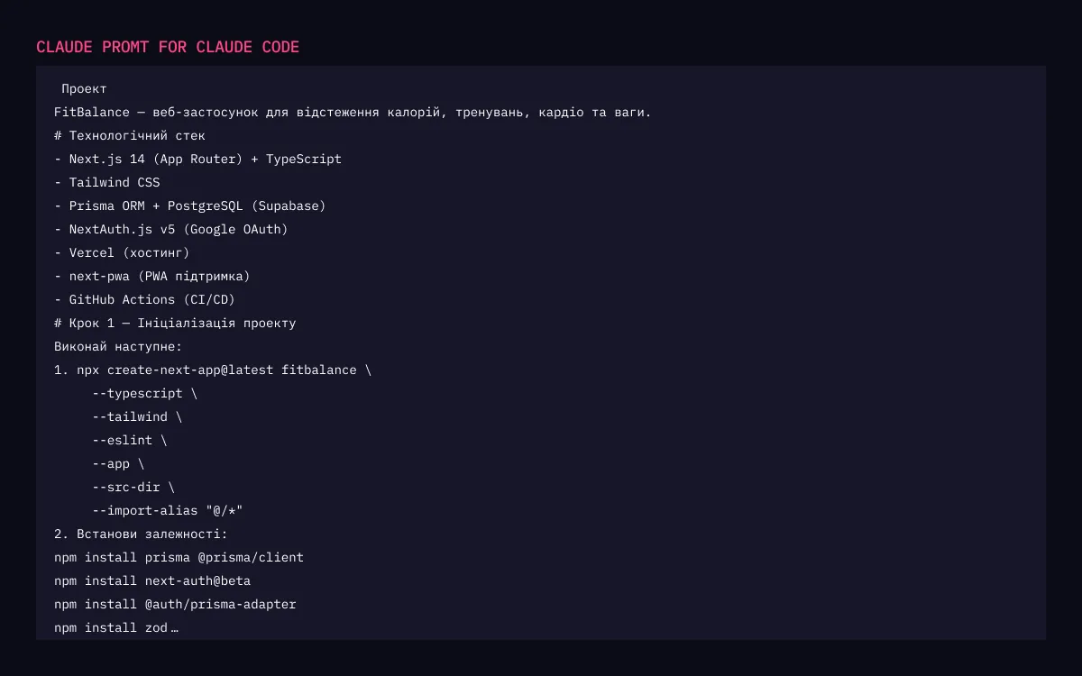Click the '# Технологічний стек' line

[x=130, y=135]
